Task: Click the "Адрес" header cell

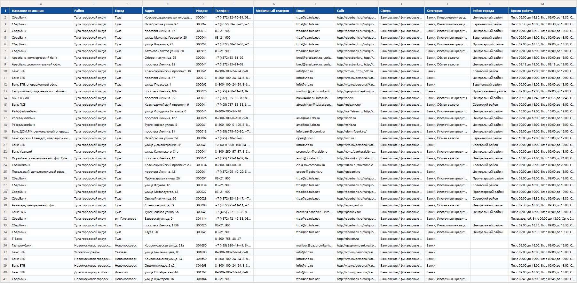Action: pos(168,11)
